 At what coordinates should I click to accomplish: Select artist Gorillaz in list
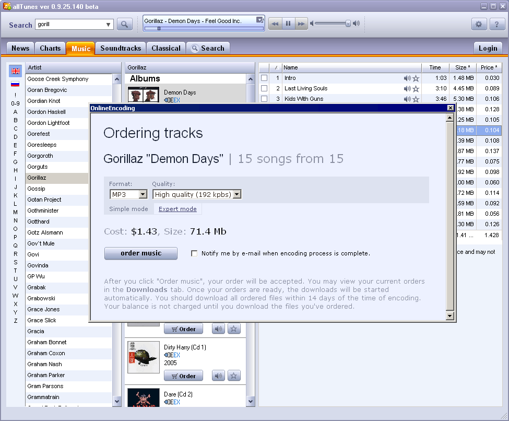click(x=57, y=178)
